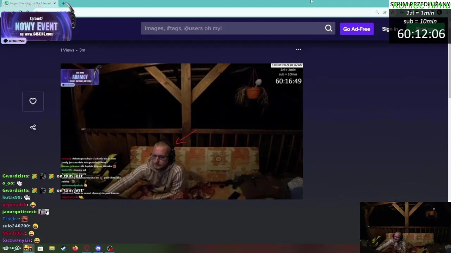Click the browser share page icon
451x253 pixels.
pos(385,12)
